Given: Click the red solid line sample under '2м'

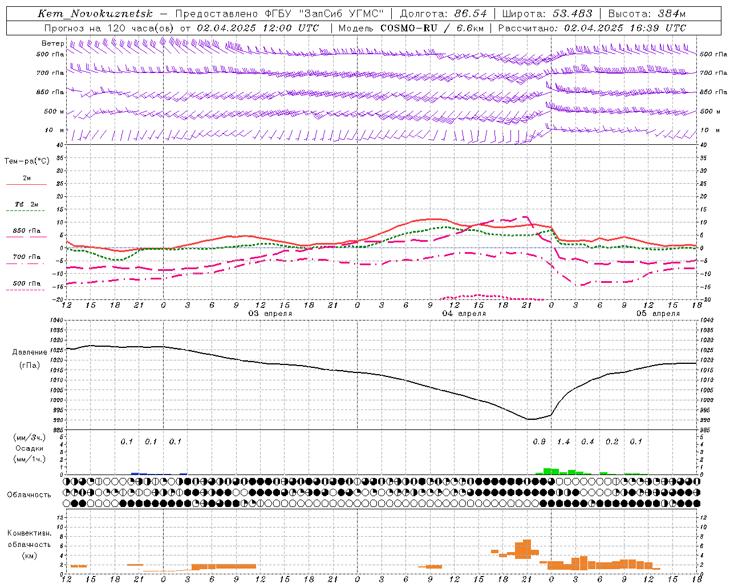Looking at the screenshot, I should tap(27, 185).
